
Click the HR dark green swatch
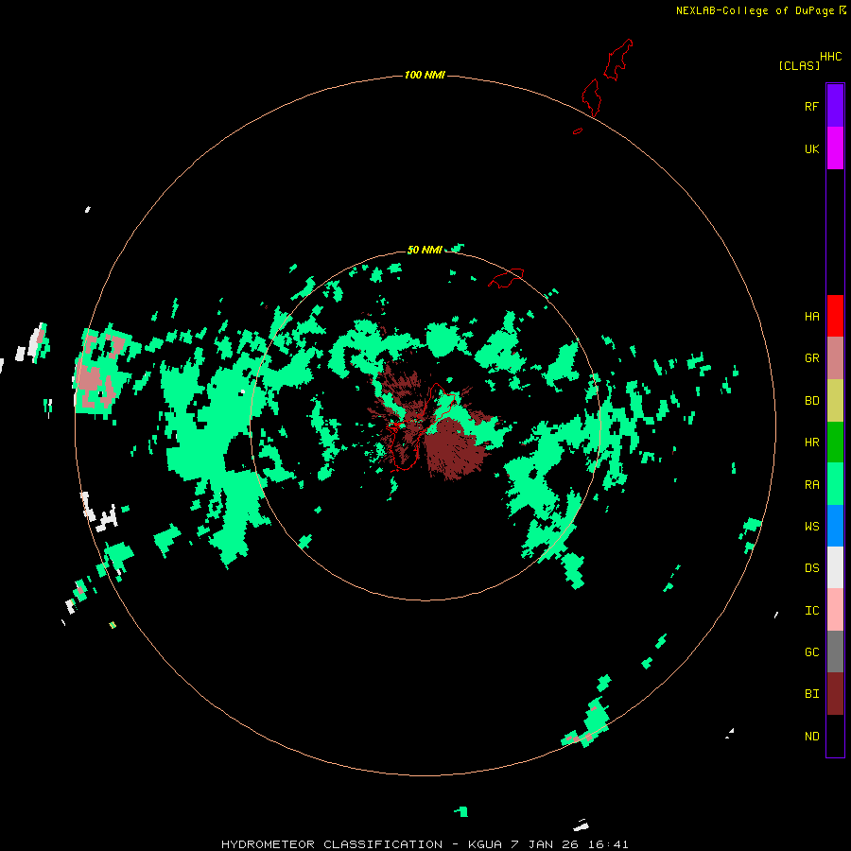pyautogui.click(x=835, y=442)
